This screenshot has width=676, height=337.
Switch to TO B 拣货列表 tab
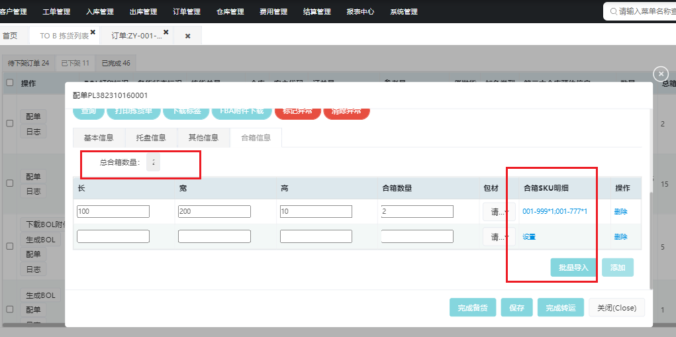pyautogui.click(x=64, y=36)
